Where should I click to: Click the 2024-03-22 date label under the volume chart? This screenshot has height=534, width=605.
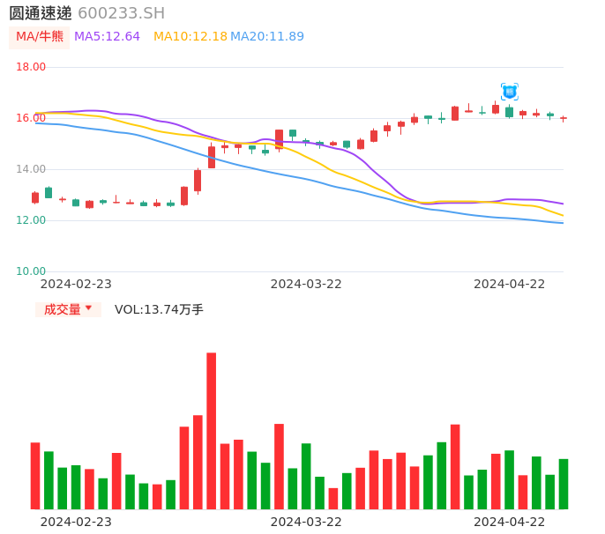306,522
